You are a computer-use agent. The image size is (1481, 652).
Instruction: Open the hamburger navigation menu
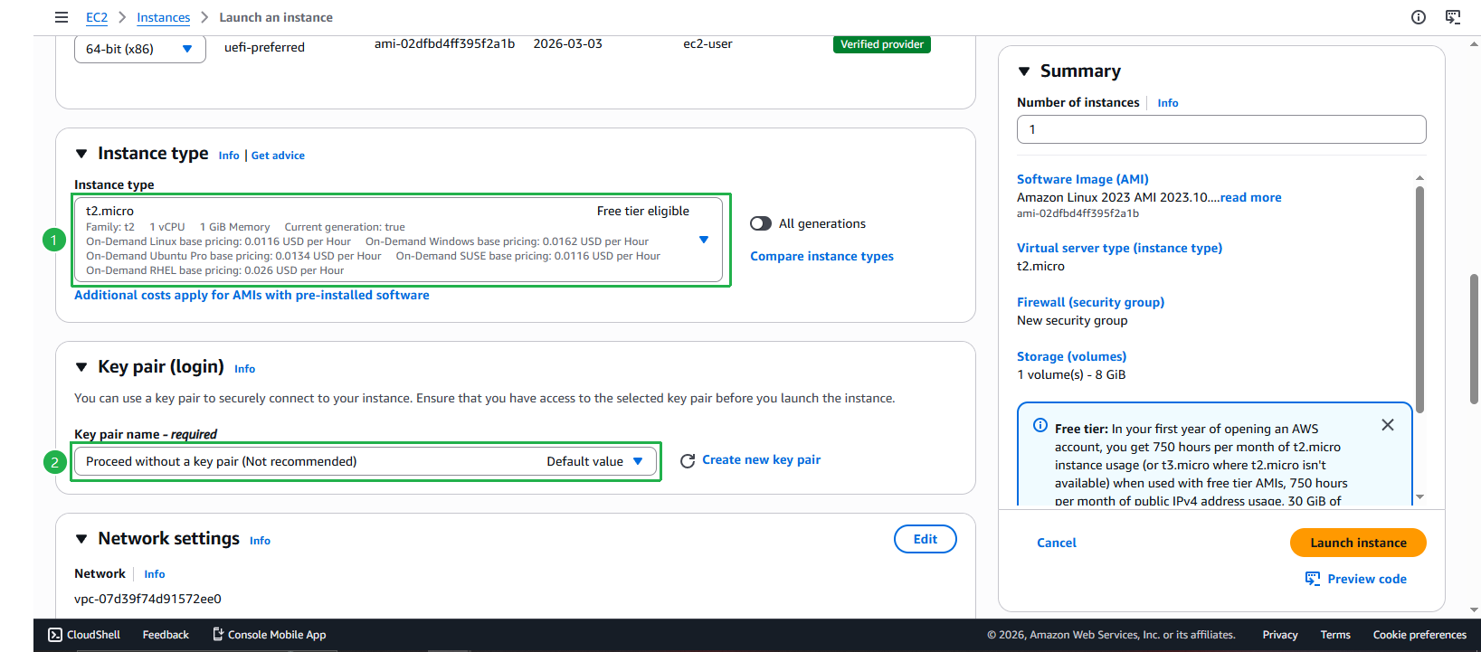click(62, 17)
